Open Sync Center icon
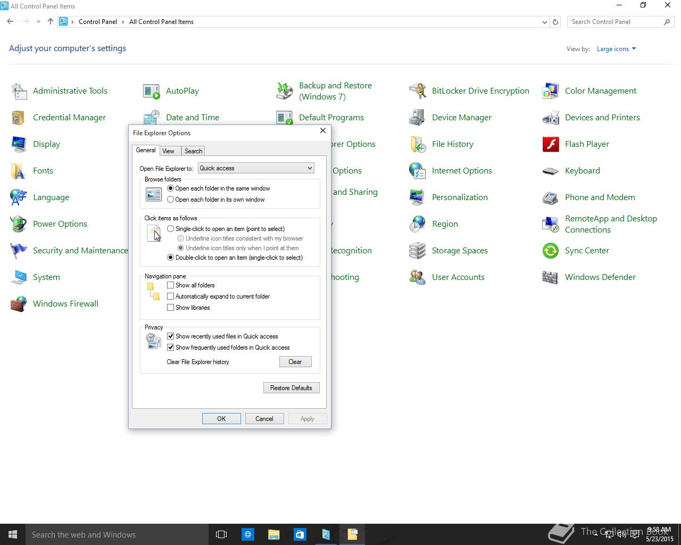This screenshot has height=545, width=681. point(551,251)
